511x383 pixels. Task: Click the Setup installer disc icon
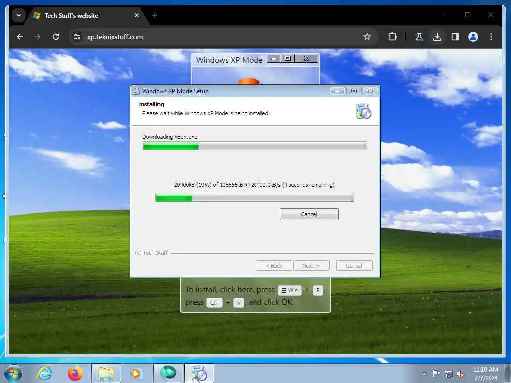click(364, 111)
